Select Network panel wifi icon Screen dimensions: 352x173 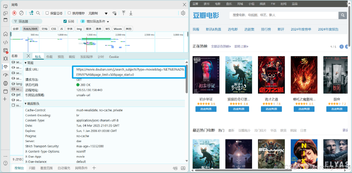point(5,67)
